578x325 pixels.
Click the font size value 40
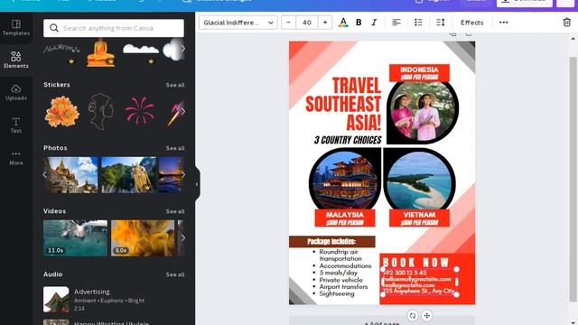(x=307, y=23)
